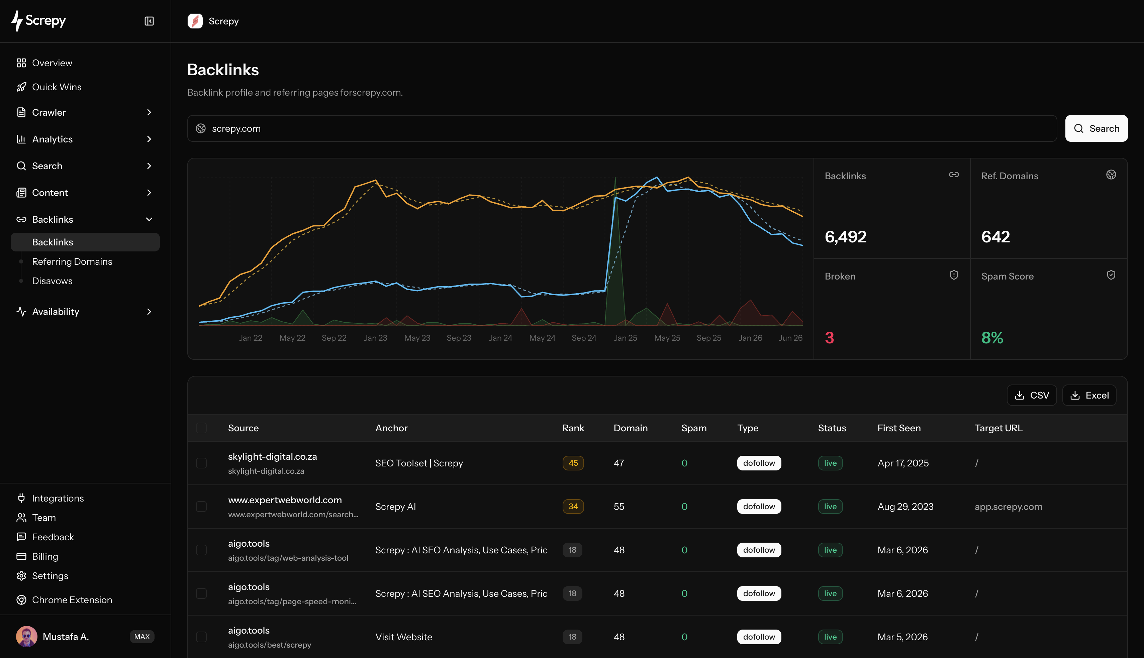Click dofollow badge in skylight-digital row
Image resolution: width=1144 pixels, height=658 pixels.
click(759, 463)
